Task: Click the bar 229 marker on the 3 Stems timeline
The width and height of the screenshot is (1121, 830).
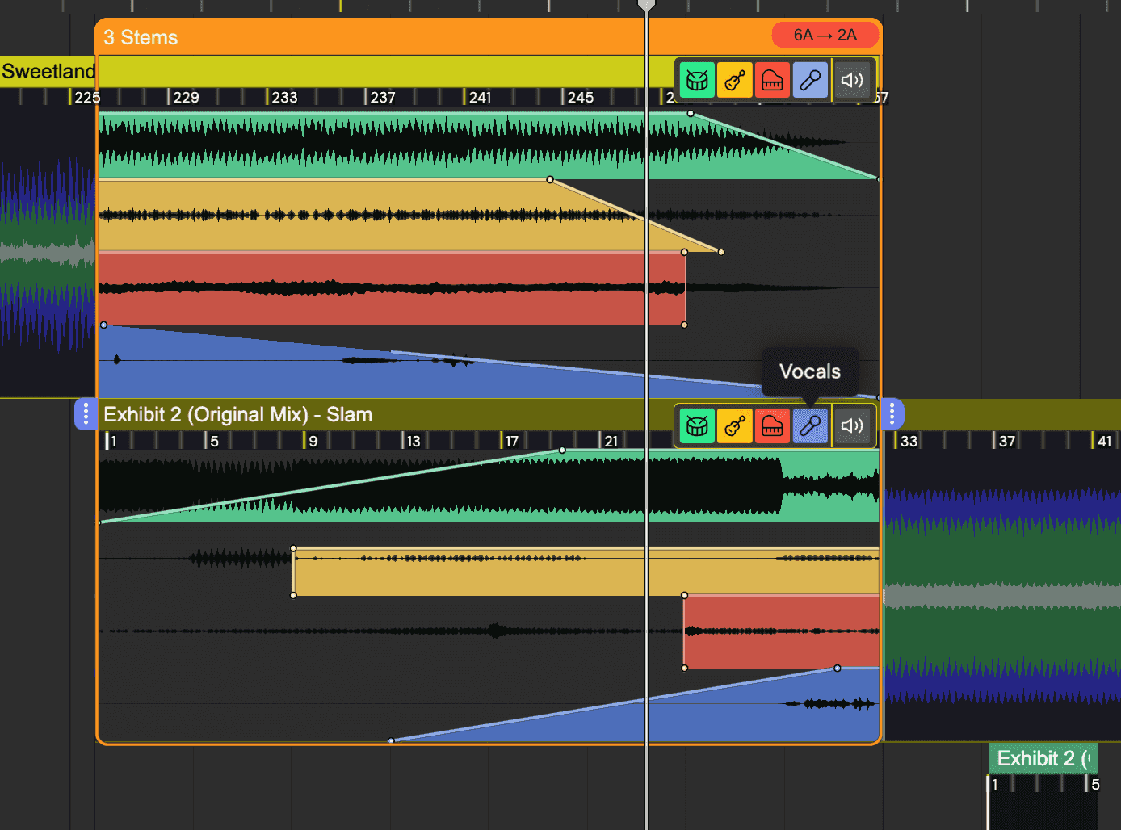Action: (x=186, y=97)
